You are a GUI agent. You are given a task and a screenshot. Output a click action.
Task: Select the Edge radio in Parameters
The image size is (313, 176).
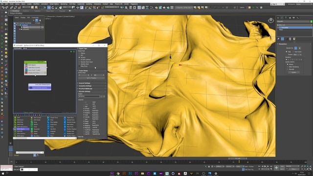[x=287, y=52]
